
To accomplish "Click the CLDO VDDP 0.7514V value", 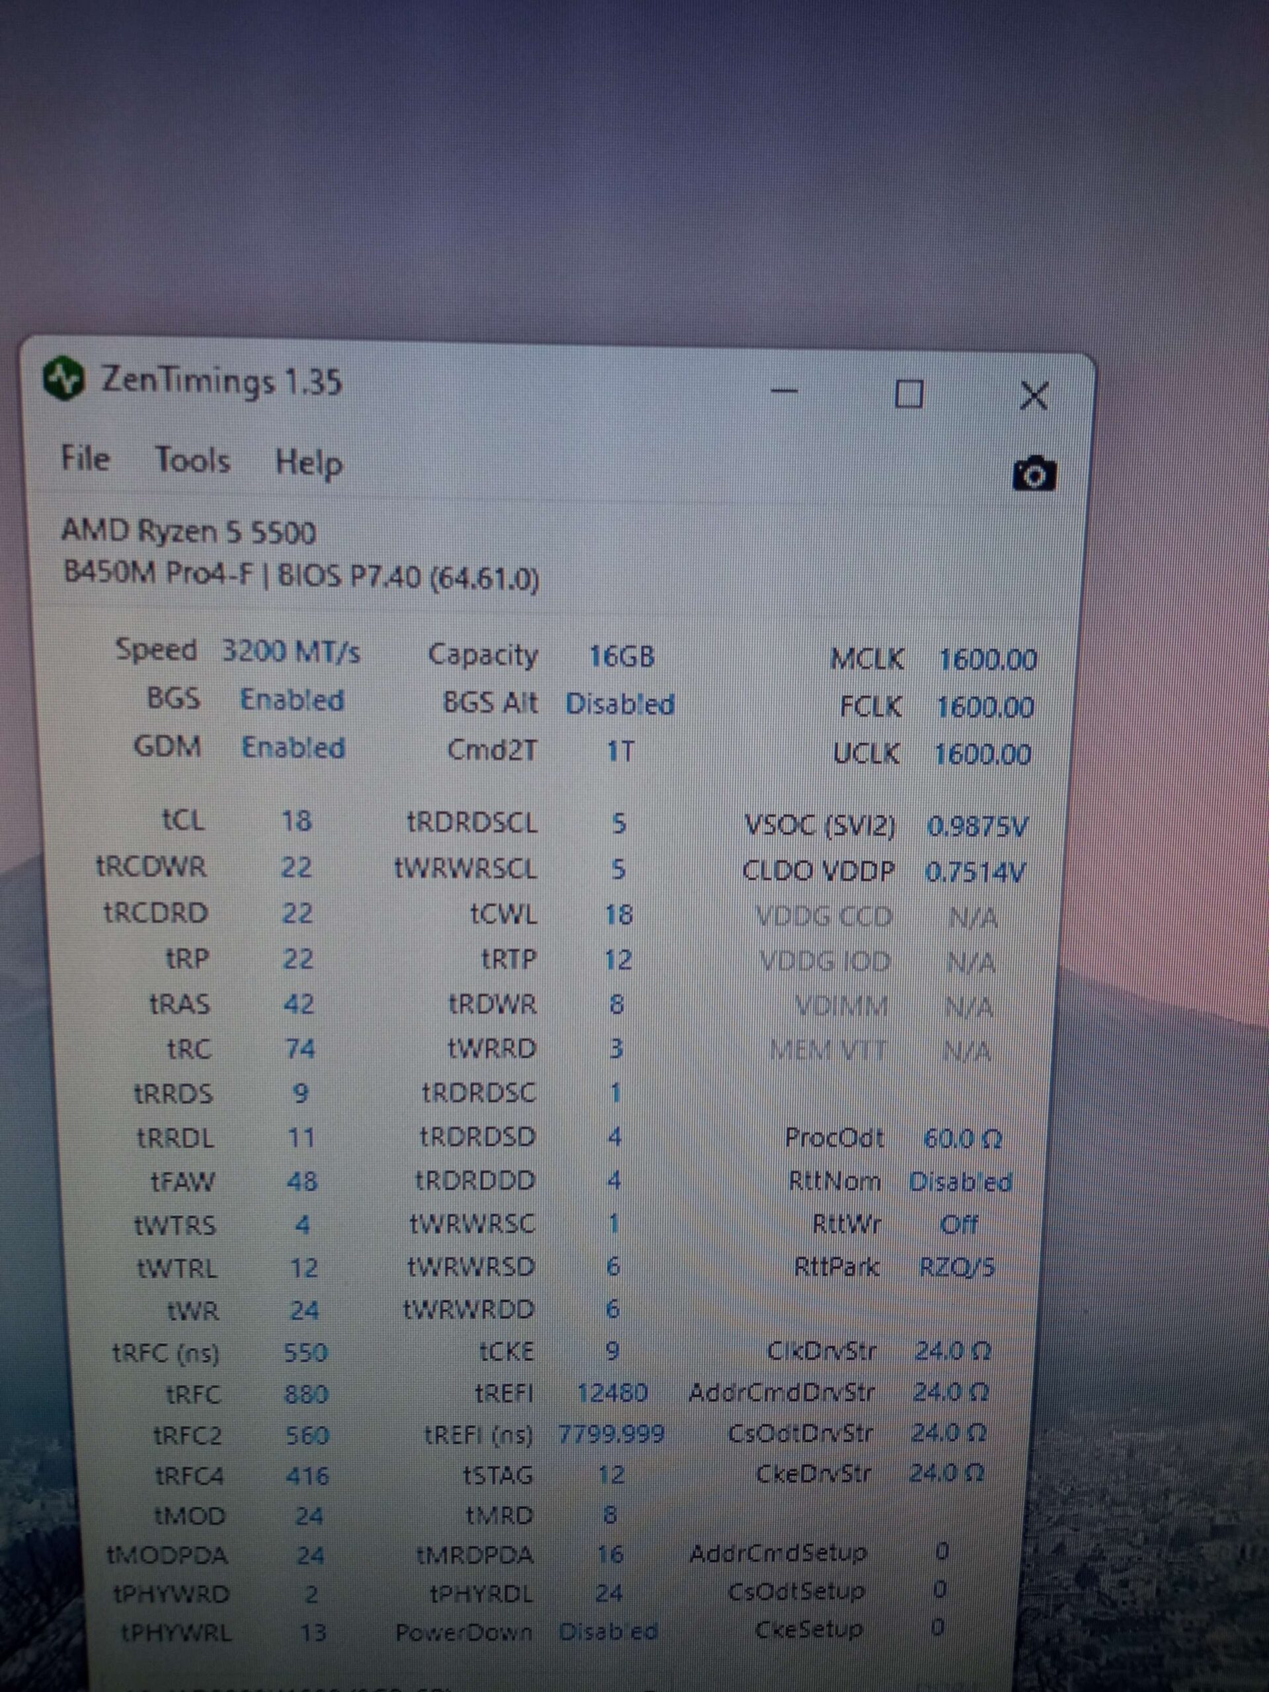I will 976,872.
